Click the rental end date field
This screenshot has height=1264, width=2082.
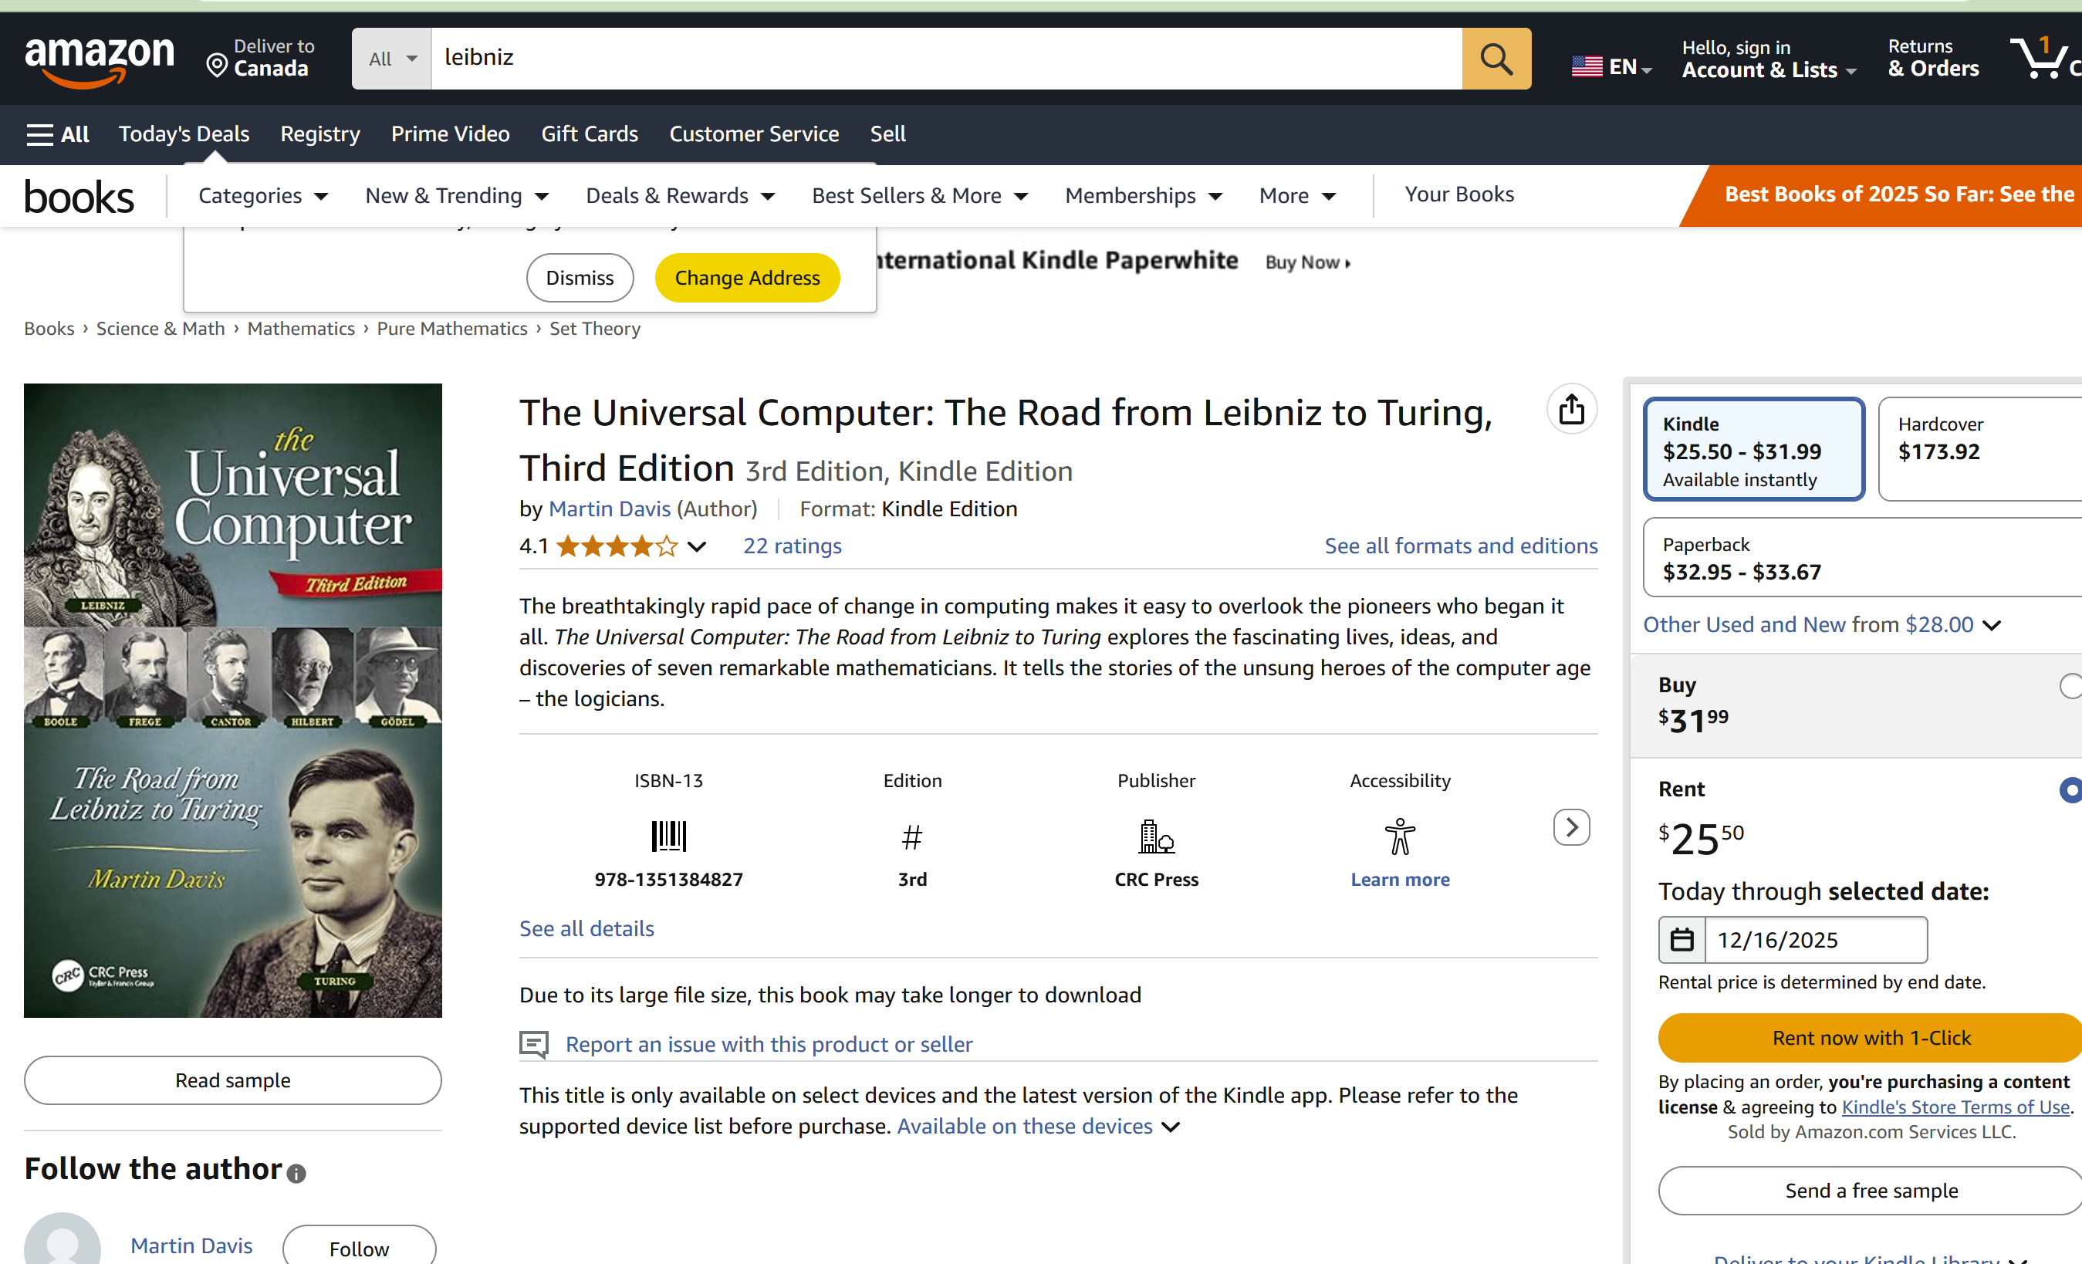click(1815, 940)
